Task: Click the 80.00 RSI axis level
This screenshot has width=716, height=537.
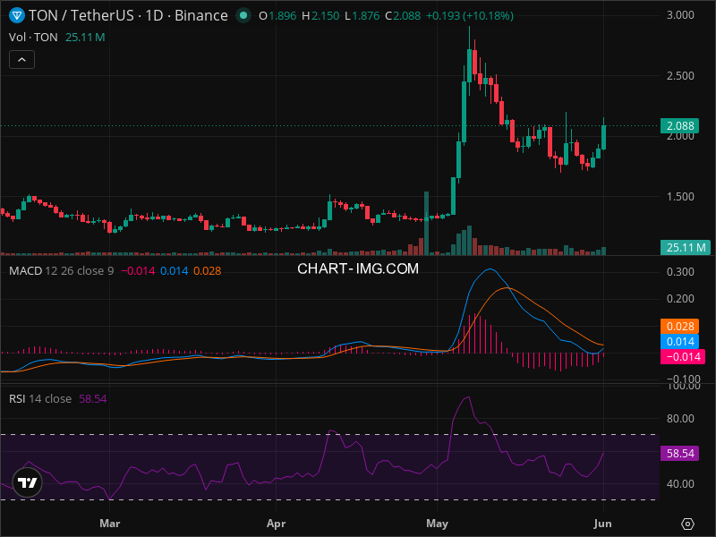Action: [x=680, y=419]
